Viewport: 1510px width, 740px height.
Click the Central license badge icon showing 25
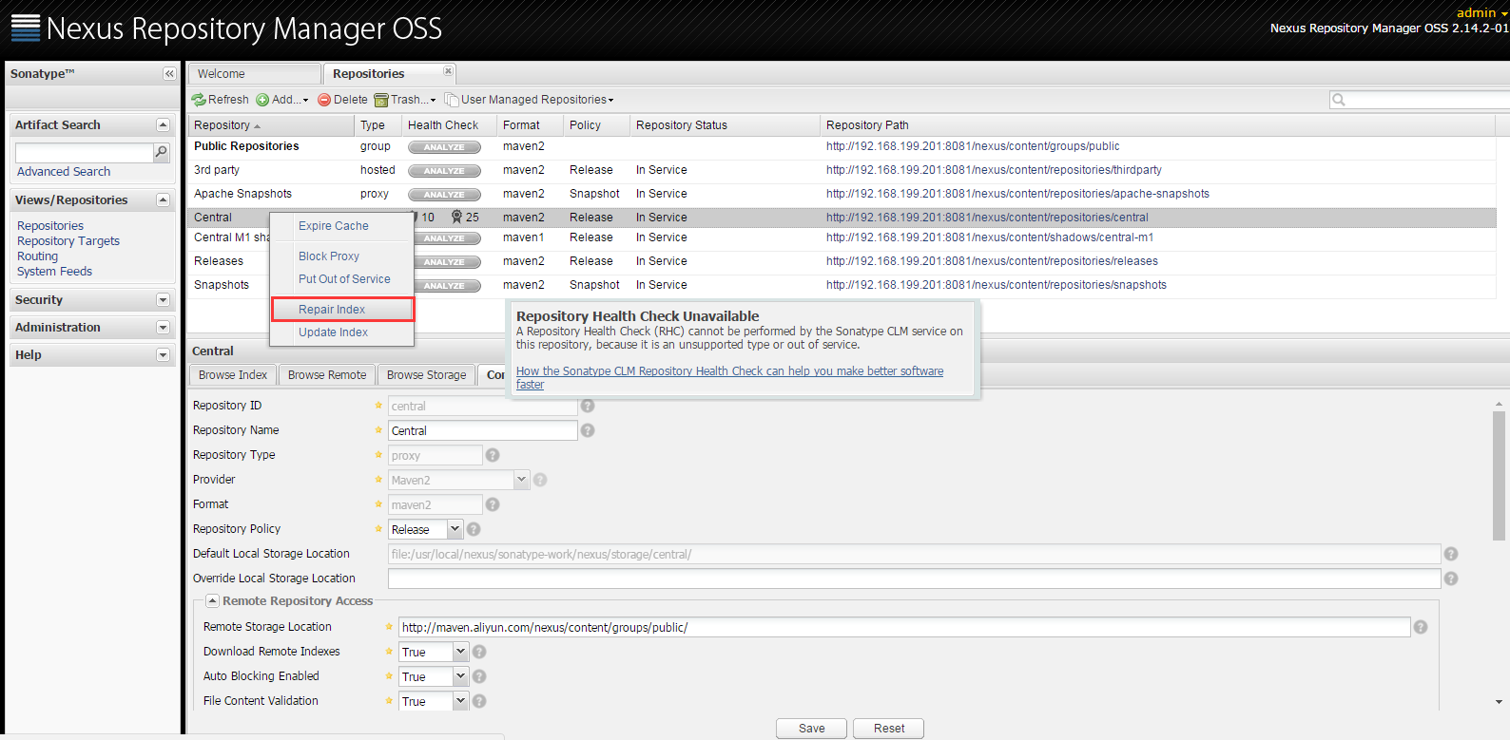(x=457, y=218)
